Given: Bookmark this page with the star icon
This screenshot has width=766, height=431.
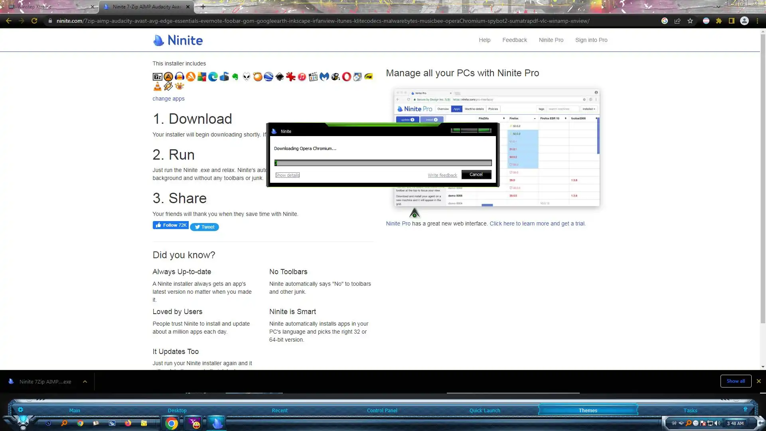Looking at the screenshot, I should tap(690, 21).
